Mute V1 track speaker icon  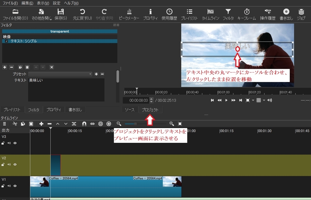(x=9, y=186)
